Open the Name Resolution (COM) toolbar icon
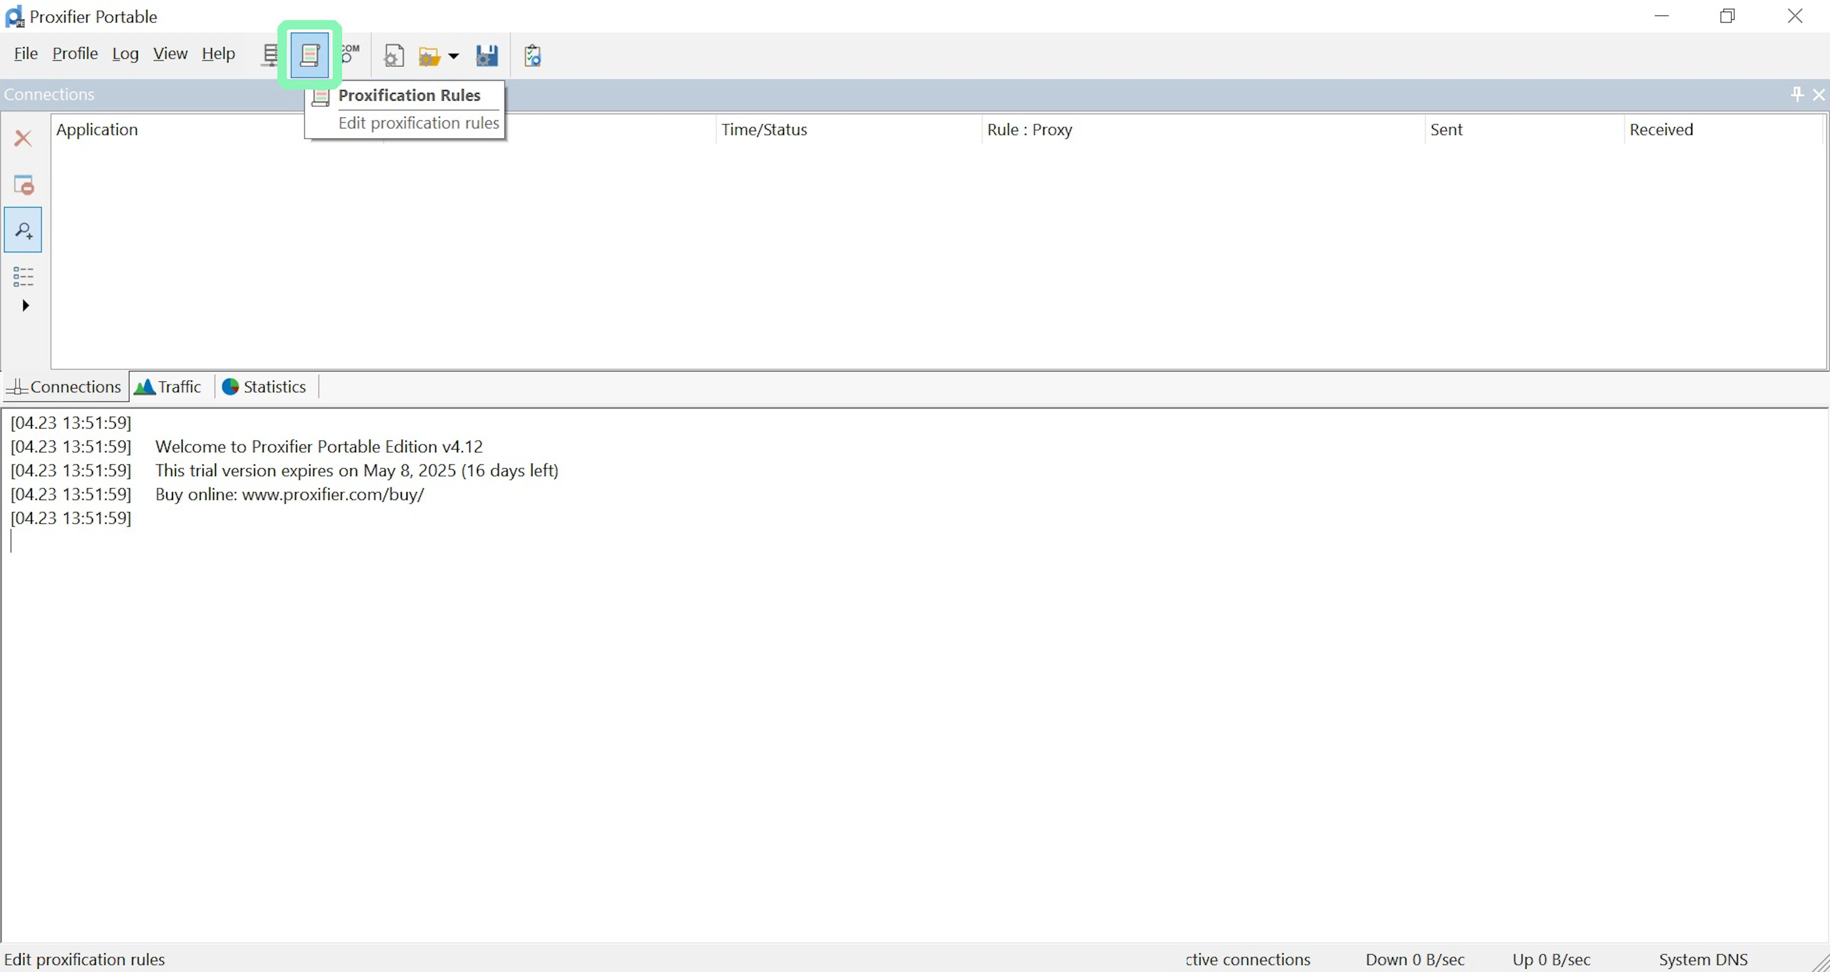 350,55
